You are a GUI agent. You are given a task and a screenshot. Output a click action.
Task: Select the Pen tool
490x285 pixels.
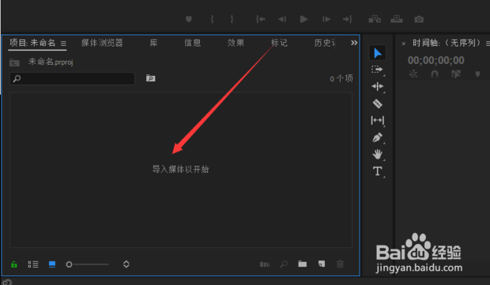tap(378, 137)
